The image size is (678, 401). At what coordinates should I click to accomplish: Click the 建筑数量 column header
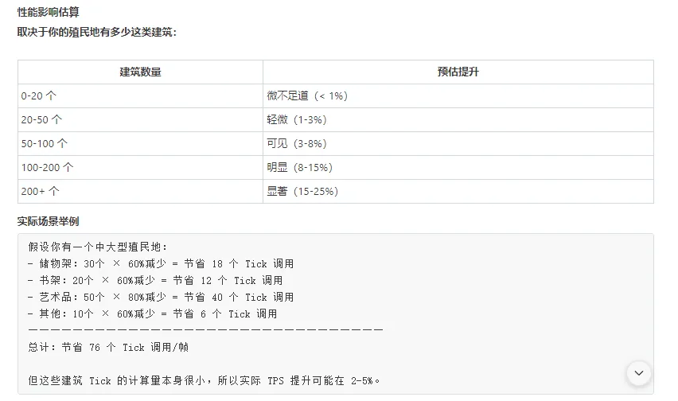click(x=140, y=72)
